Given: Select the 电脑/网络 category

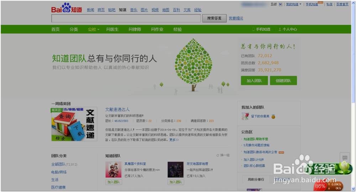Looking at the screenshot, I should coord(59,172).
